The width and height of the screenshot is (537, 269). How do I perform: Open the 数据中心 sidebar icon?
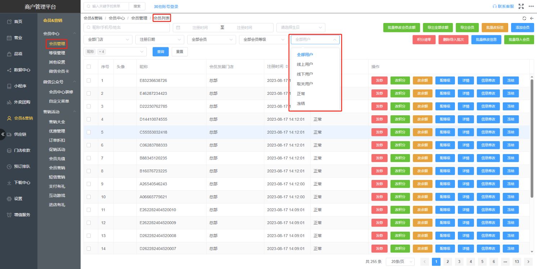click(x=9, y=70)
